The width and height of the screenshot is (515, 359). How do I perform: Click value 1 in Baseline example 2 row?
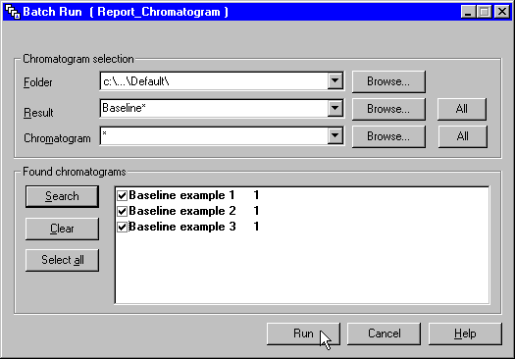click(x=256, y=211)
